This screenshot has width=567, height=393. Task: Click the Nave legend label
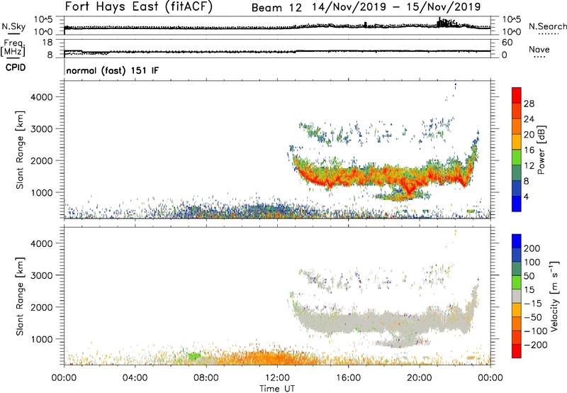[x=539, y=49]
